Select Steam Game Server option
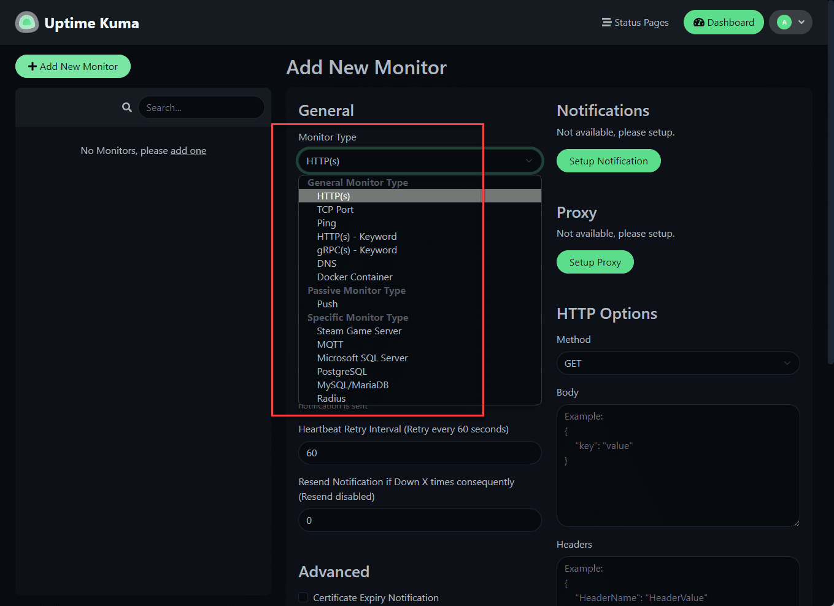Screen dimensions: 834x606 [420, 331]
